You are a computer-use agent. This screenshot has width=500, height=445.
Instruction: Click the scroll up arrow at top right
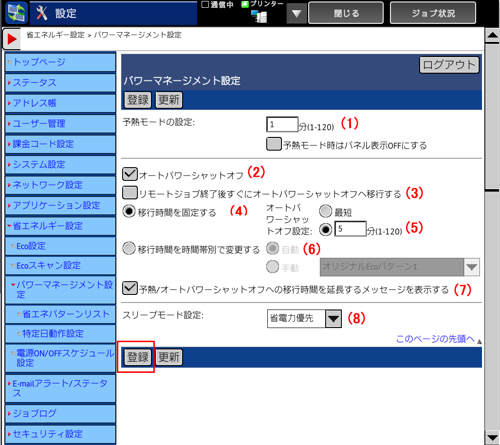coord(493,36)
